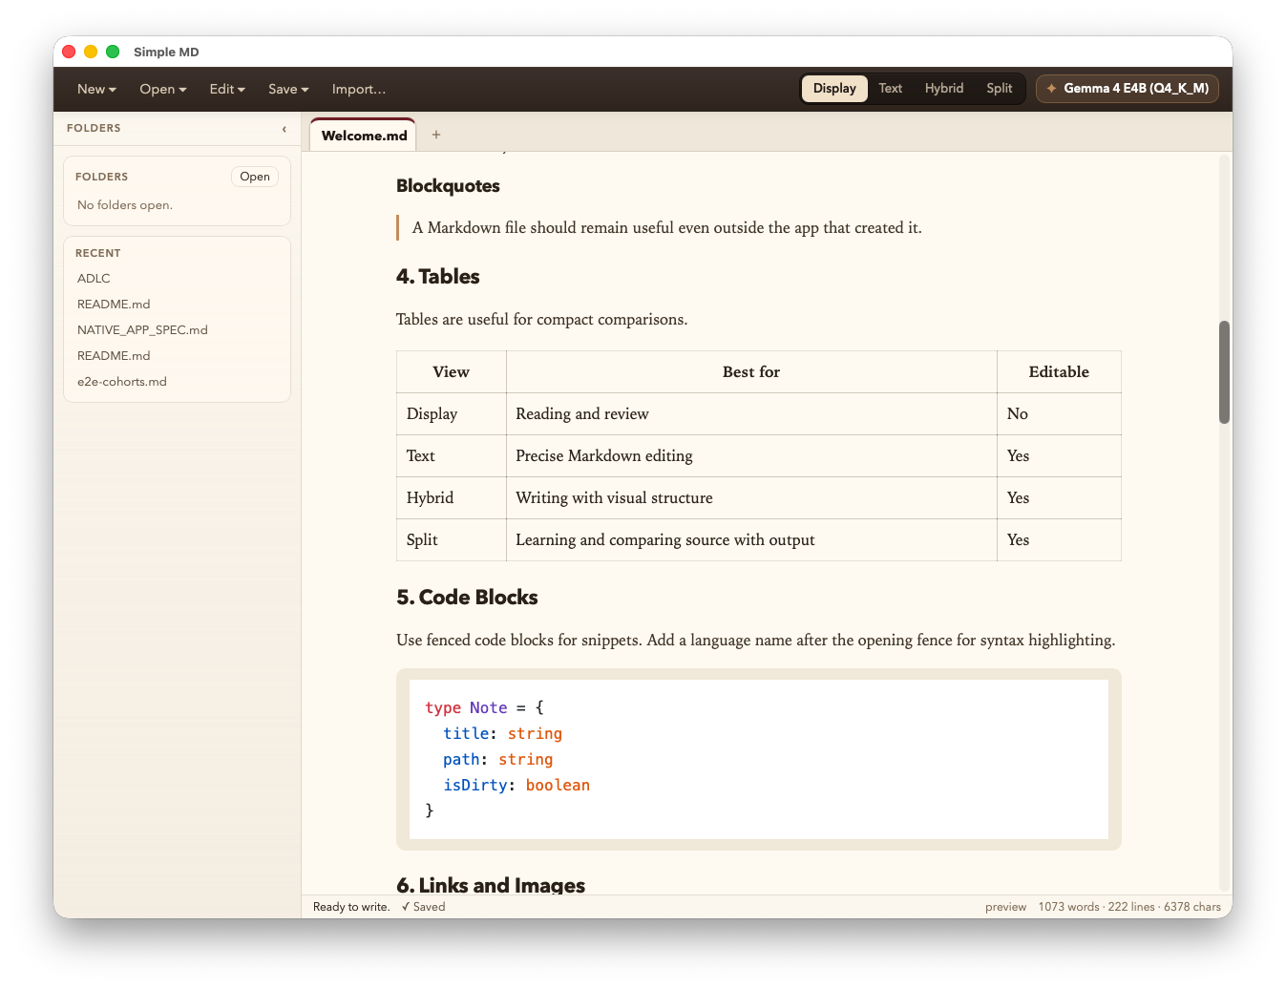The width and height of the screenshot is (1286, 989).
Task: Open recent item ADLC
Action: click(94, 279)
